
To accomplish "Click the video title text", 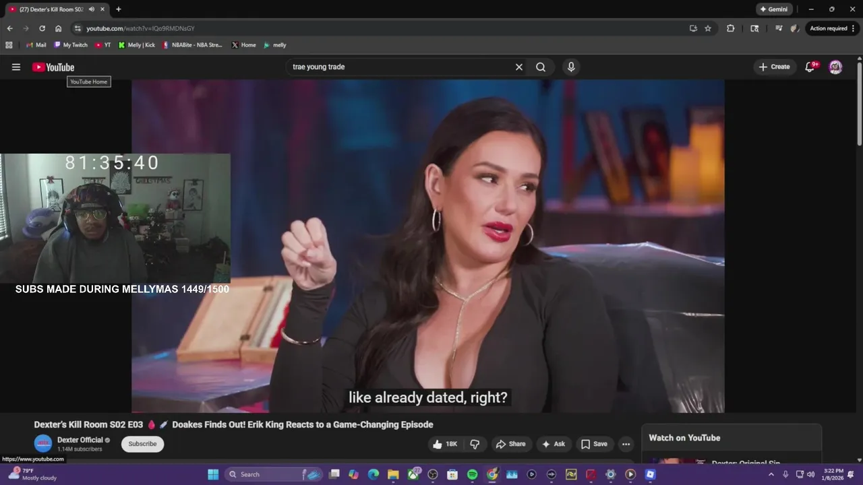I will click(233, 424).
